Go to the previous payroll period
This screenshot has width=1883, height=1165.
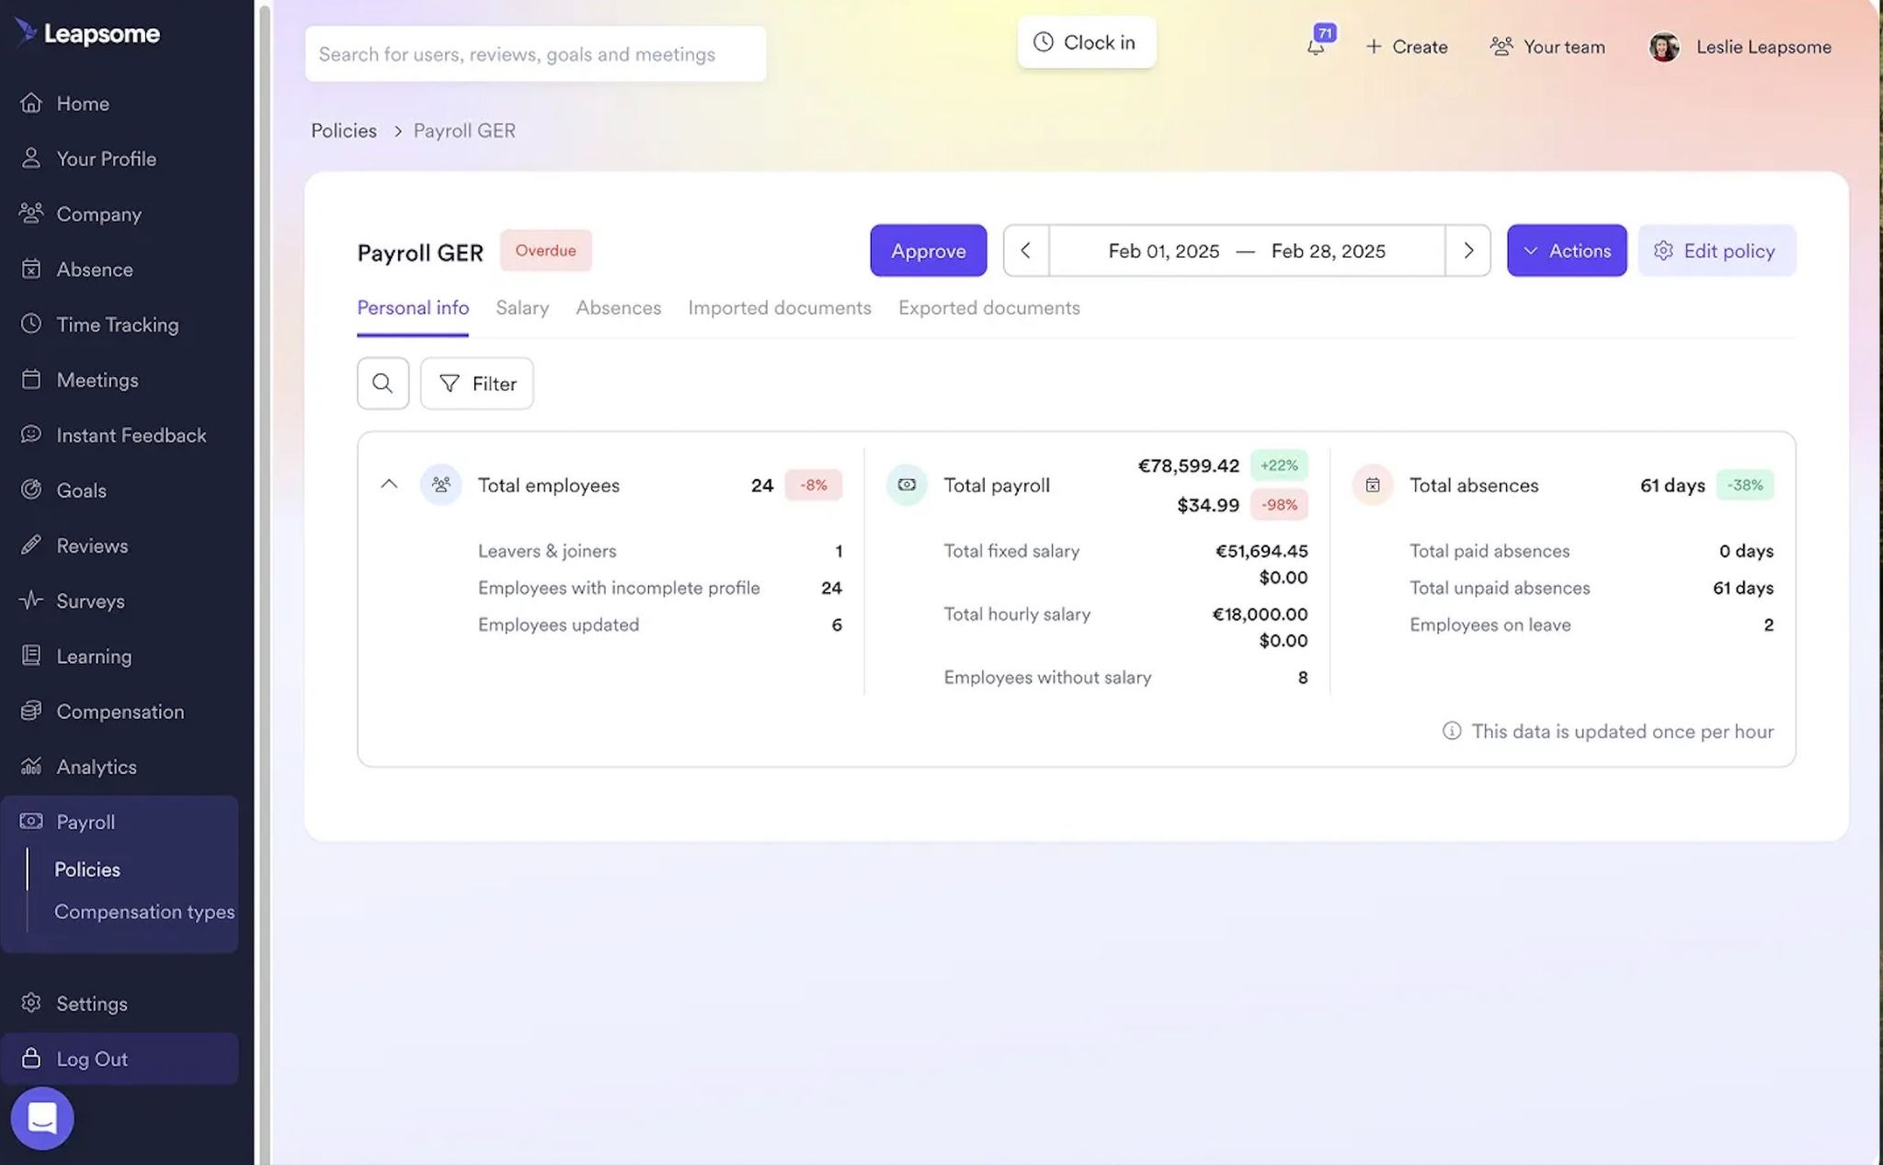(x=1026, y=250)
